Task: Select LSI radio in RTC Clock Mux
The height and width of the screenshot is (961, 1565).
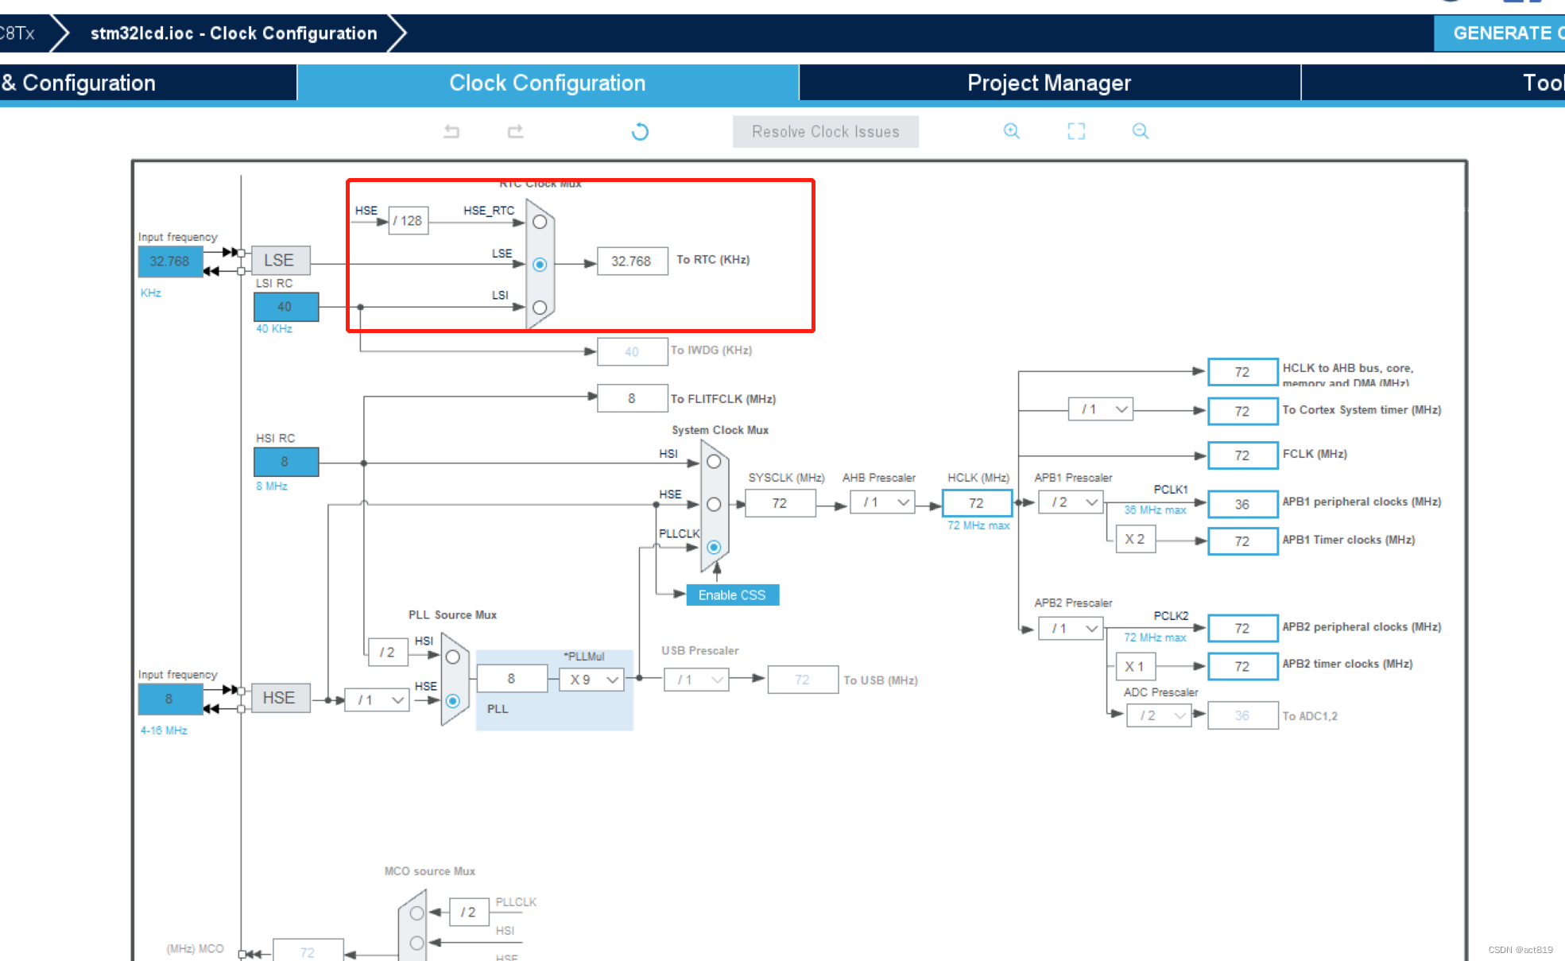Action: (540, 307)
